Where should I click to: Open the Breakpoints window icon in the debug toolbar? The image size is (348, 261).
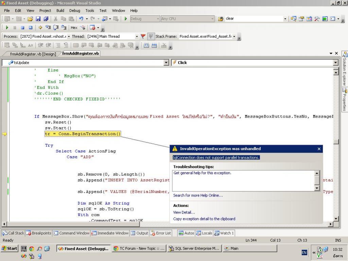coord(92,28)
